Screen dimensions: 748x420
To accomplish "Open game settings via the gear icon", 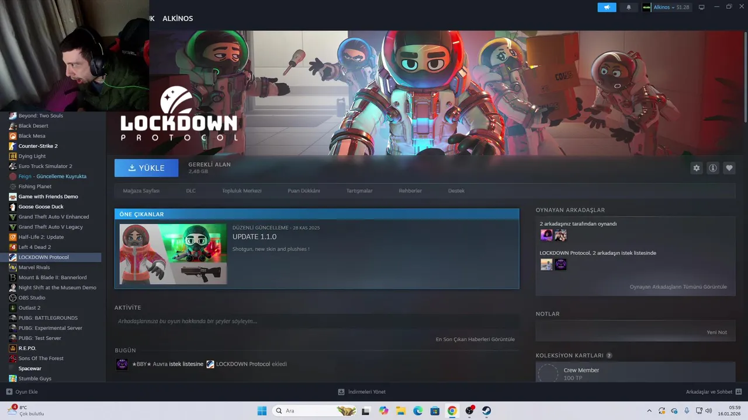I will pyautogui.click(x=697, y=168).
